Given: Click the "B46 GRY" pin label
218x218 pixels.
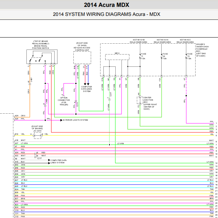Looking at the screenshot, I should coord(20,171).
